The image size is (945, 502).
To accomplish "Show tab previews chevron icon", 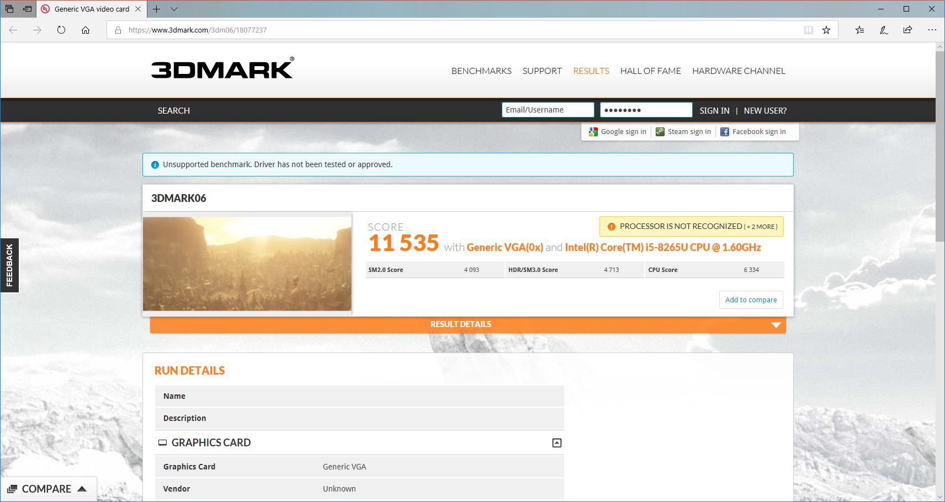I will [174, 9].
